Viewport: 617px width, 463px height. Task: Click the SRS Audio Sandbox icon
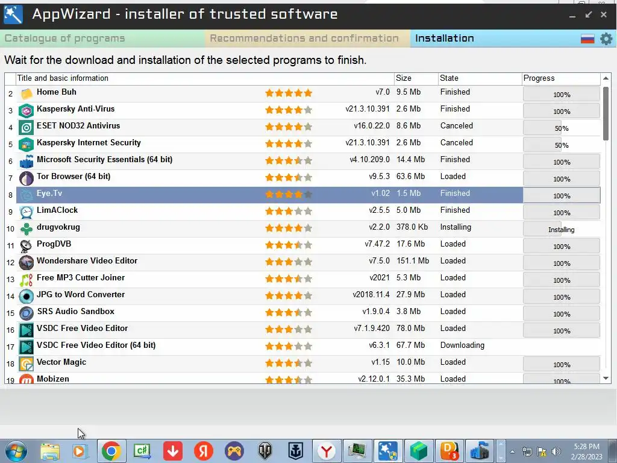pyautogui.click(x=27, y=313)
